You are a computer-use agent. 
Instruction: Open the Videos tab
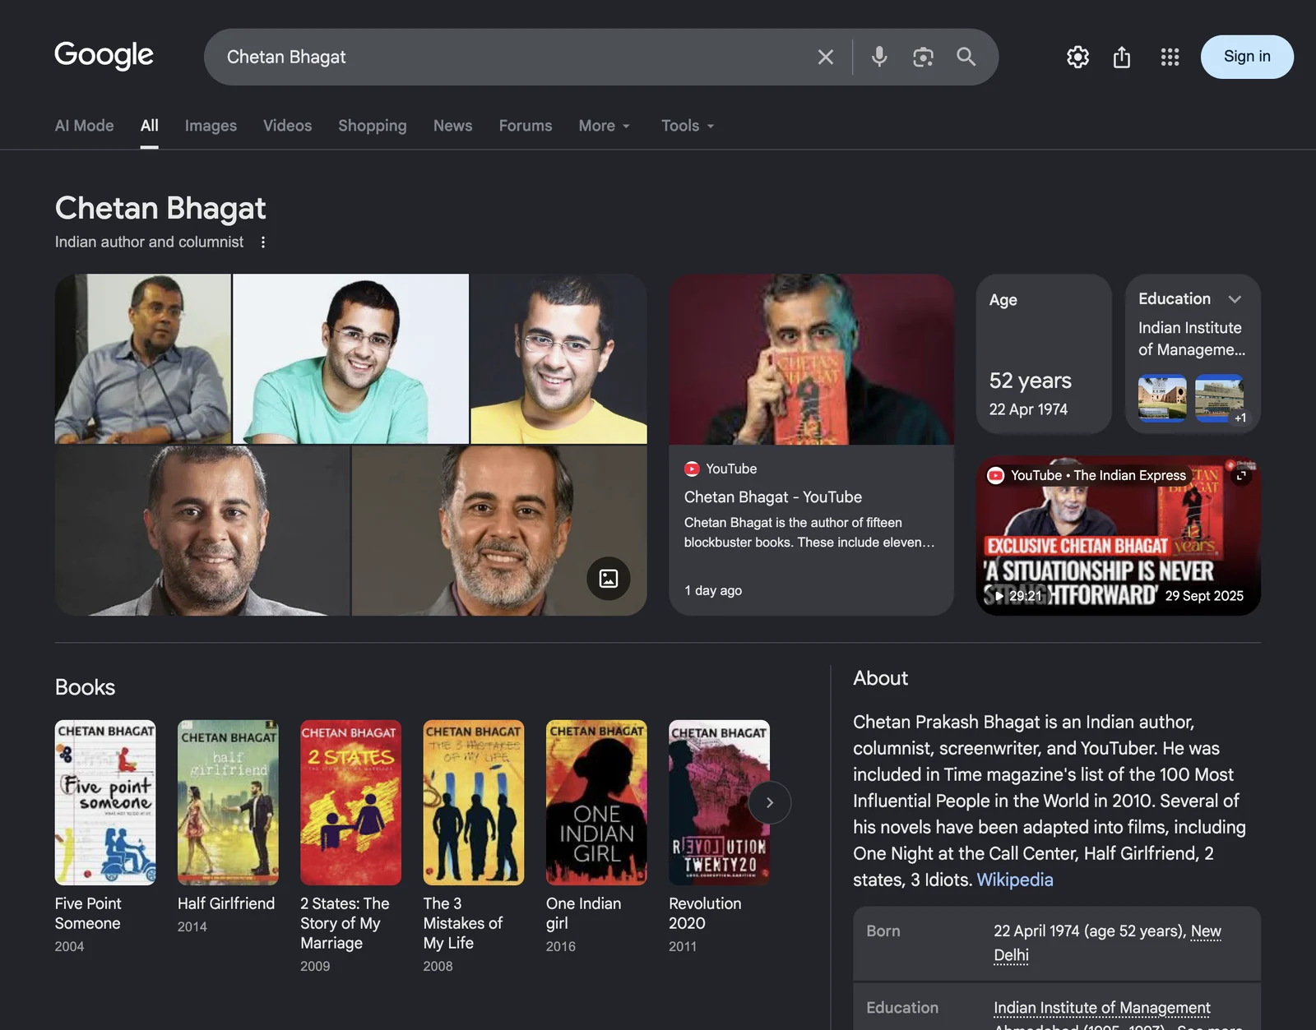click(x=287, y=126)
